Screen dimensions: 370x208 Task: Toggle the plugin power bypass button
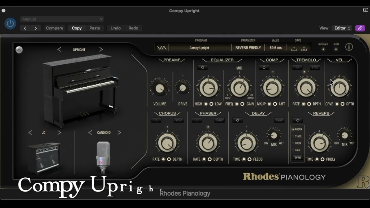pyautogui.click(x=10, y=23)
